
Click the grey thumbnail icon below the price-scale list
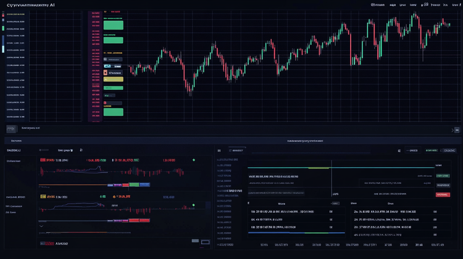[11, 129]
